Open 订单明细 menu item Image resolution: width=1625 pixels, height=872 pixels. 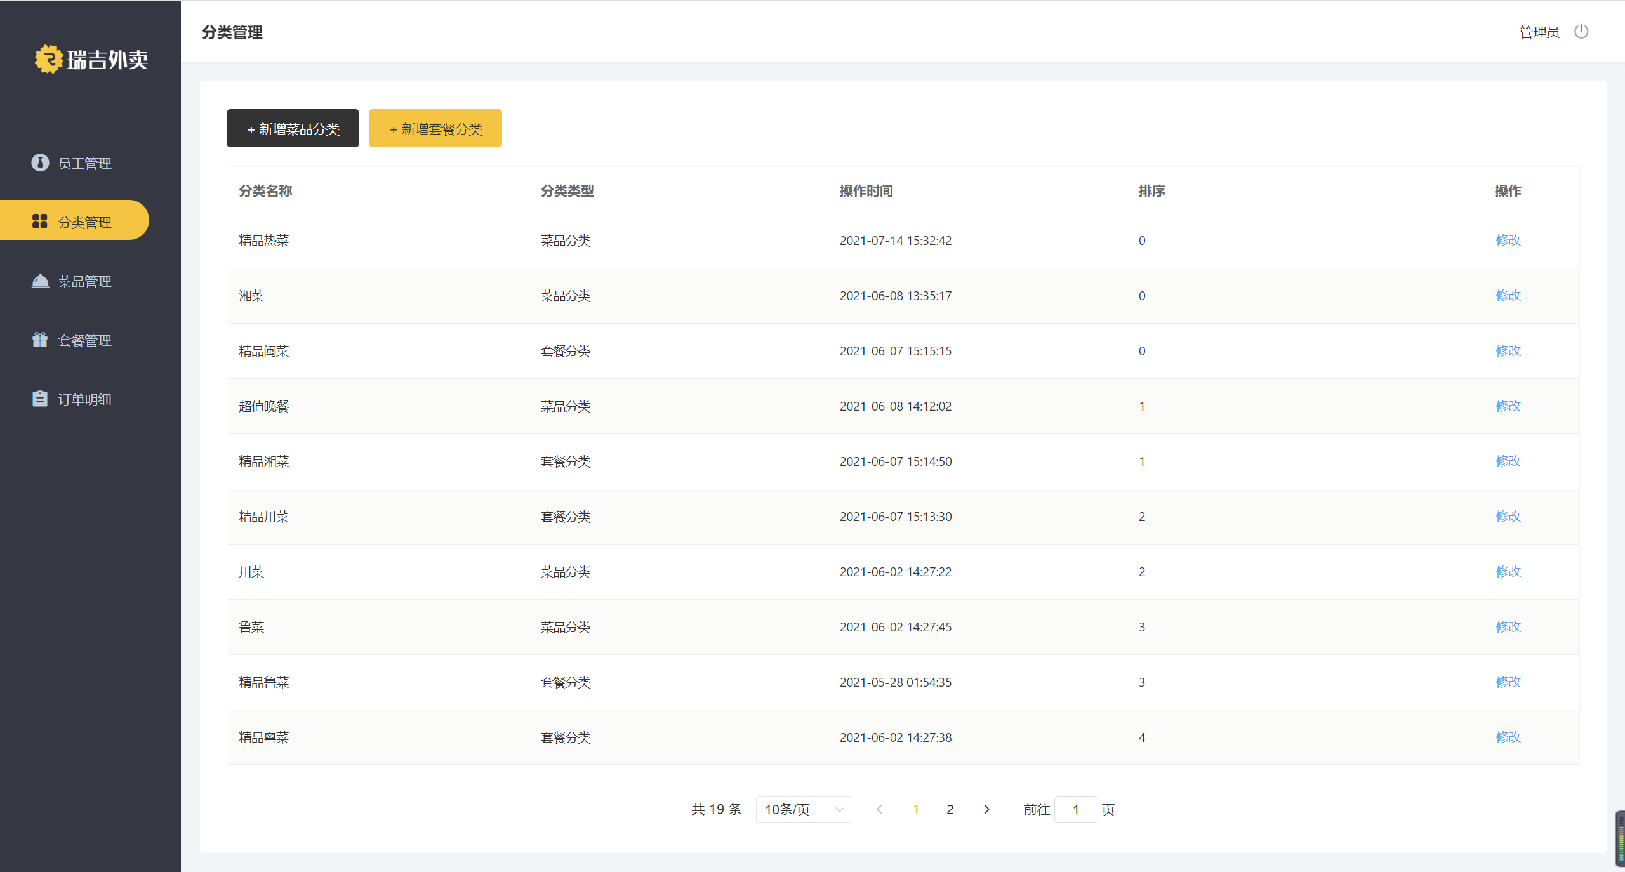pyautogui.click(x=84, y=399)
